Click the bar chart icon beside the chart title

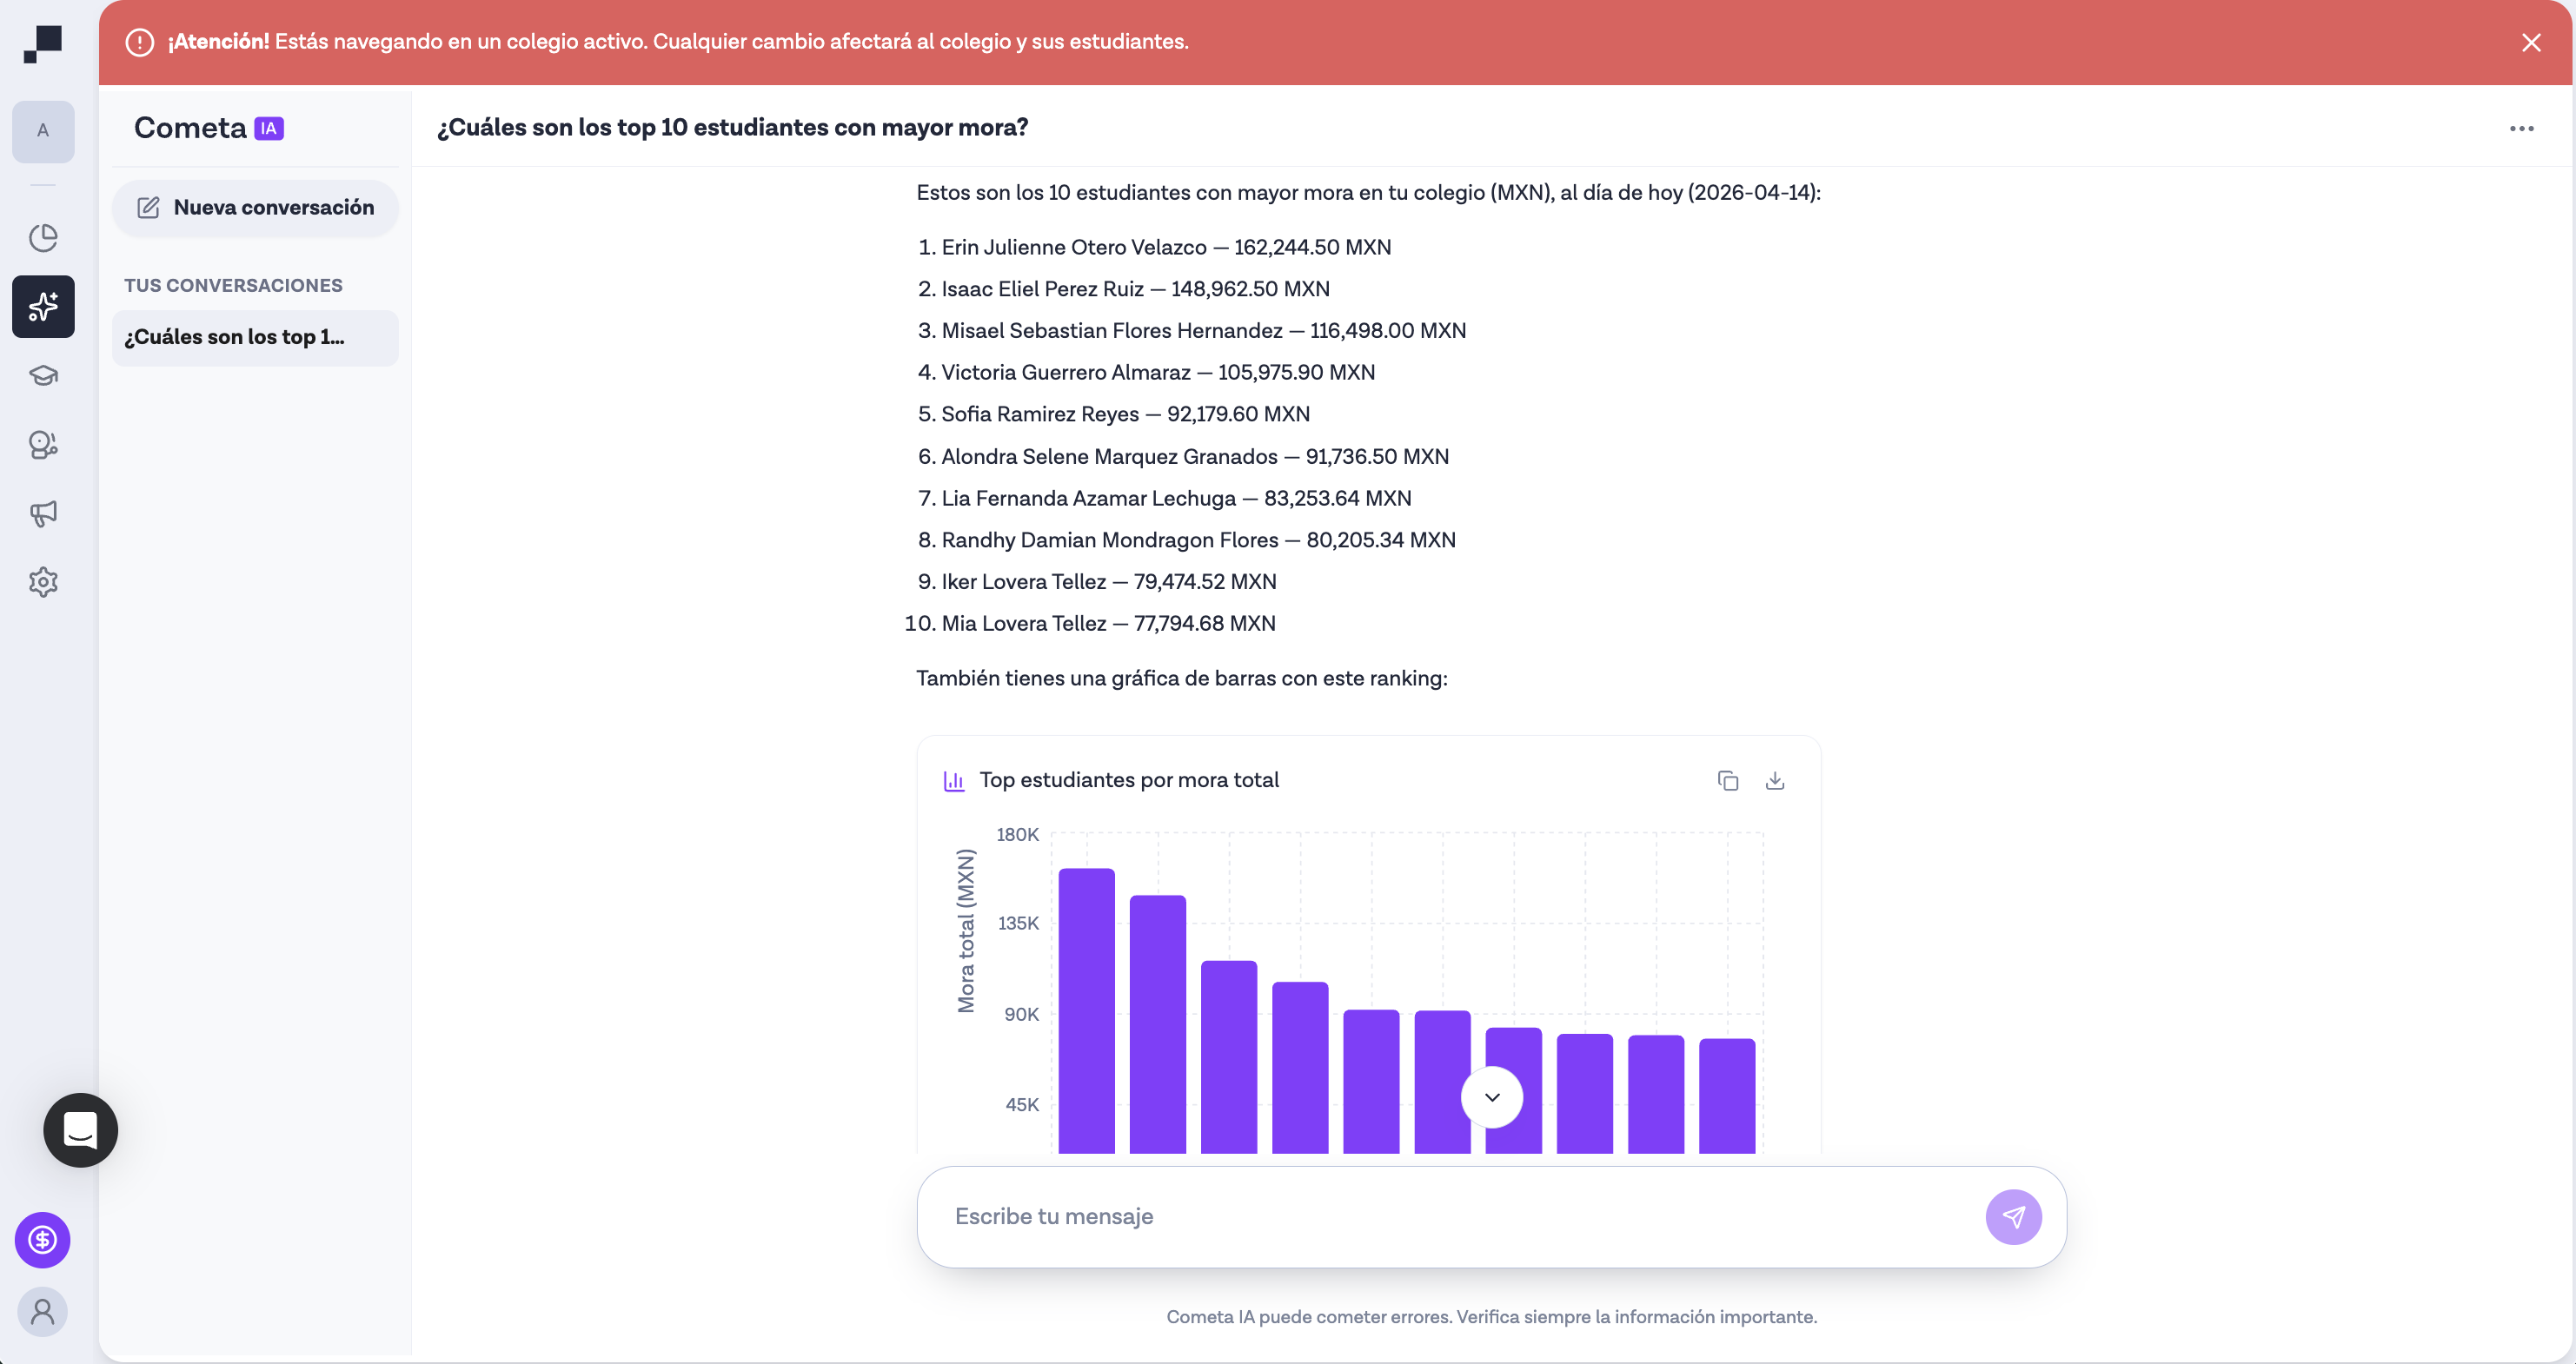954,780
